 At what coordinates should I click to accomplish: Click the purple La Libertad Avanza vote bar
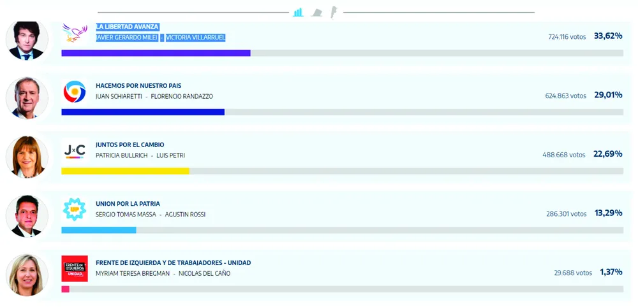pos(156,53)
